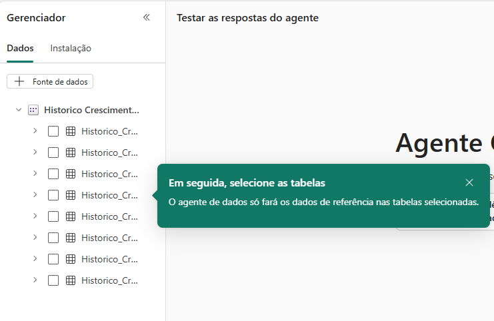The image size is (494, 321).
Task: Click the plus icon in Fonte de dados
Action: pyautogui.click(x=19, y=81)
